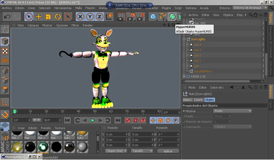Select the Scale tool
This screenshot has width=274, height=160.
coord(48,17)
